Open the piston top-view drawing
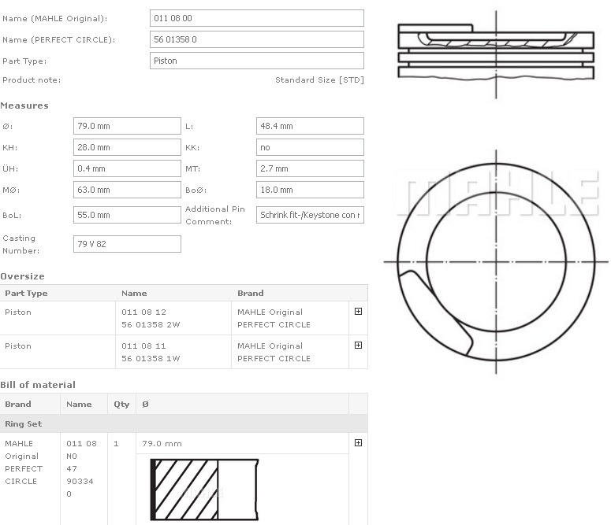The width and height of the screenshot is (611, 525). point(494,261)
